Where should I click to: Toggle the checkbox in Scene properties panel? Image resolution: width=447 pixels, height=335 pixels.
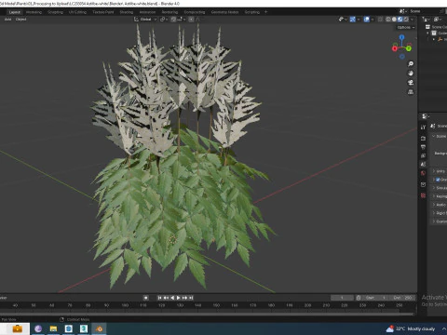click(438, 180)
